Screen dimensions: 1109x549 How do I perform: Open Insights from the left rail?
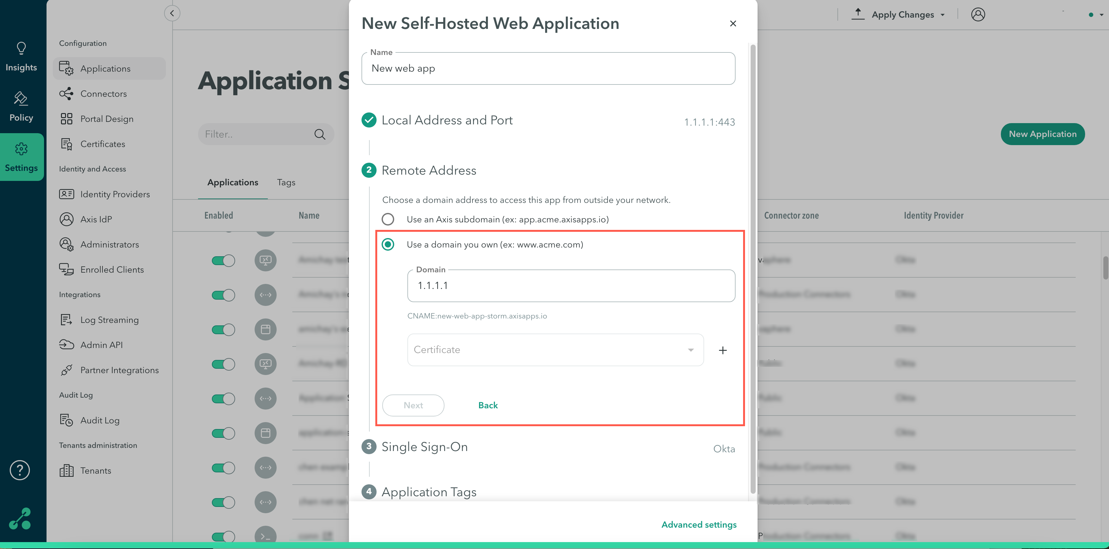click(21, 57)
